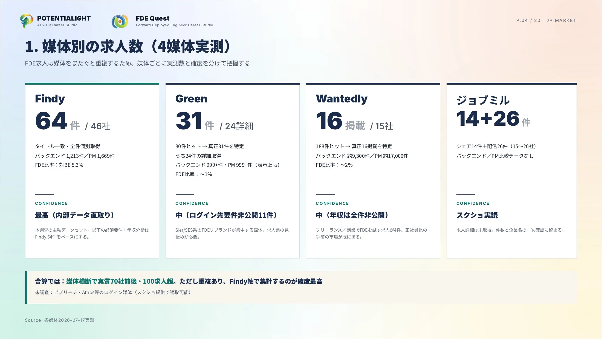
Task: Select the note starting '求人詳細は未取得'
Action: click(x=511, y=230)
